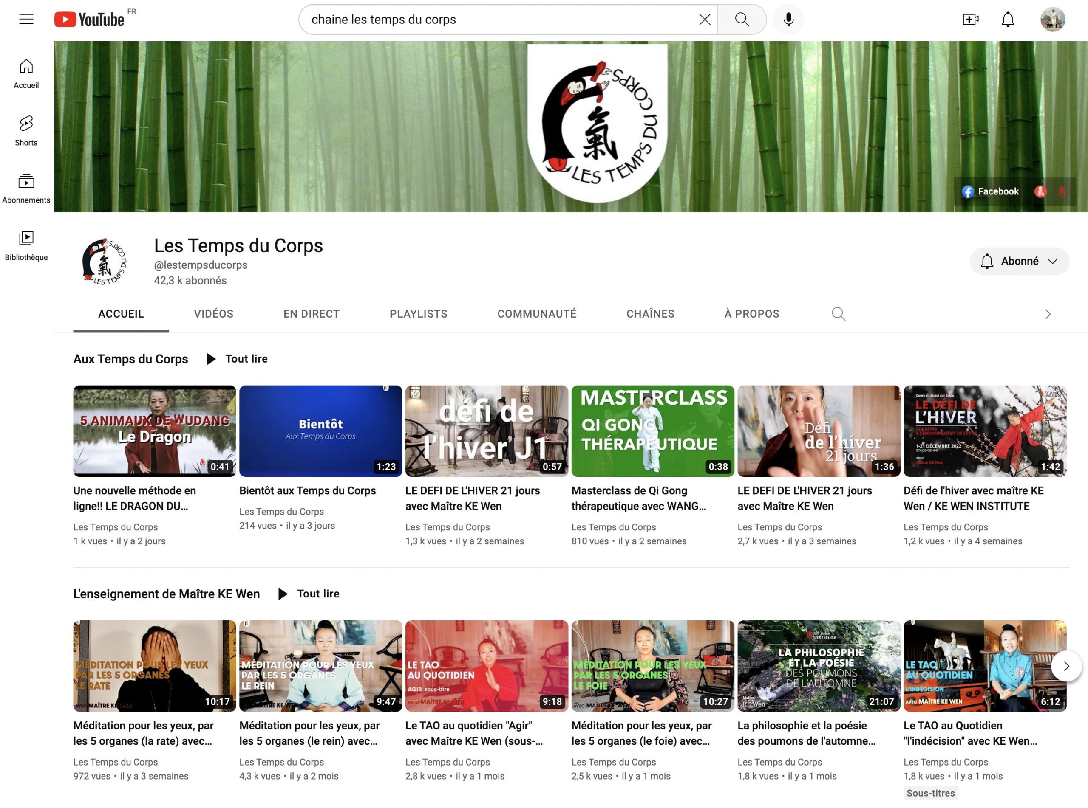Open Abonnements in the sidebar
The image size is (1088, 808).
(26, 188)
